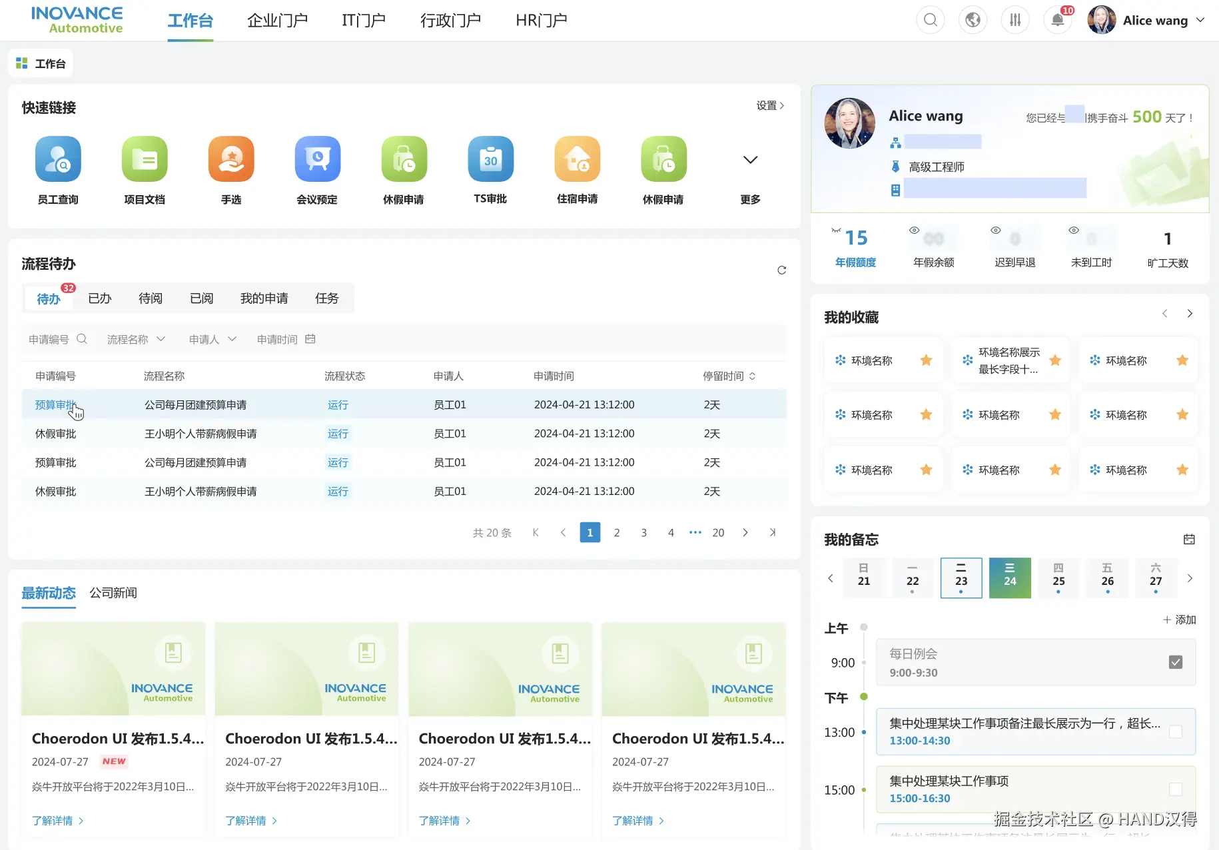Open the Alice wang account dropdown
This screenshot has width=1219, height=850.
click(x=1200, y=20)
